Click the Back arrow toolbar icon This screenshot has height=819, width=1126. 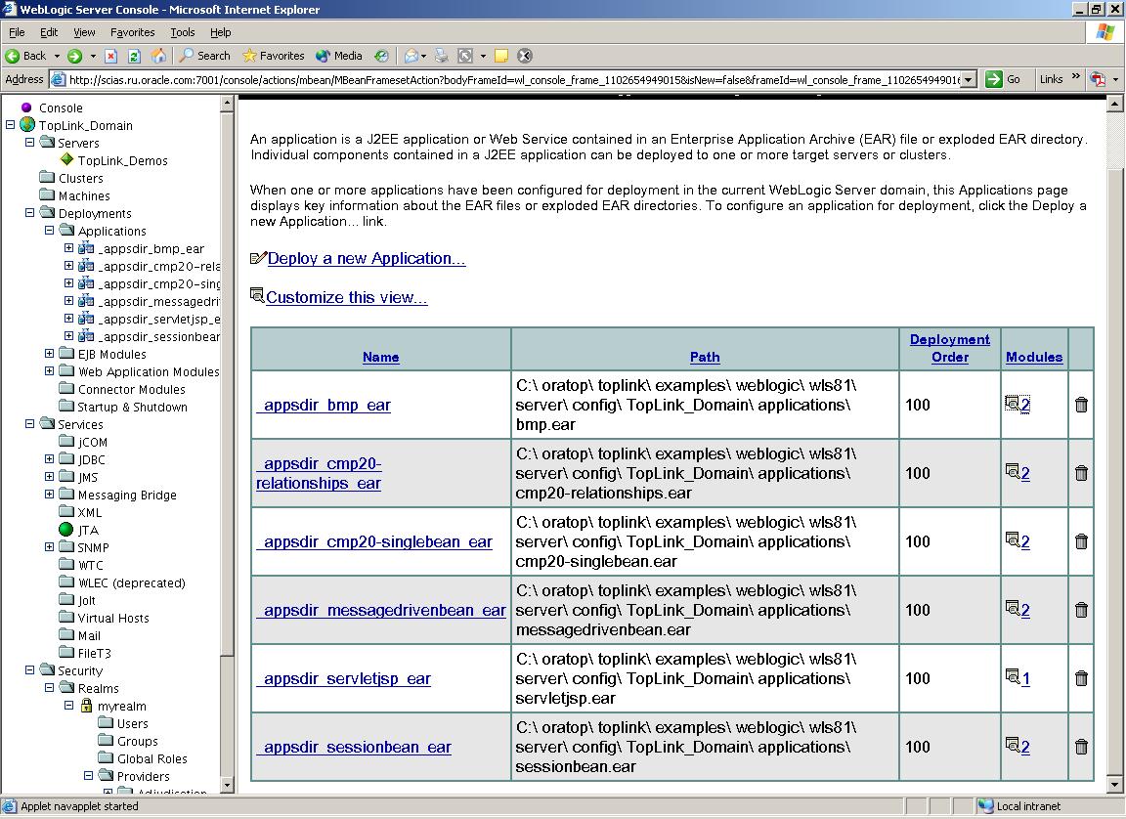click(12, 56)
